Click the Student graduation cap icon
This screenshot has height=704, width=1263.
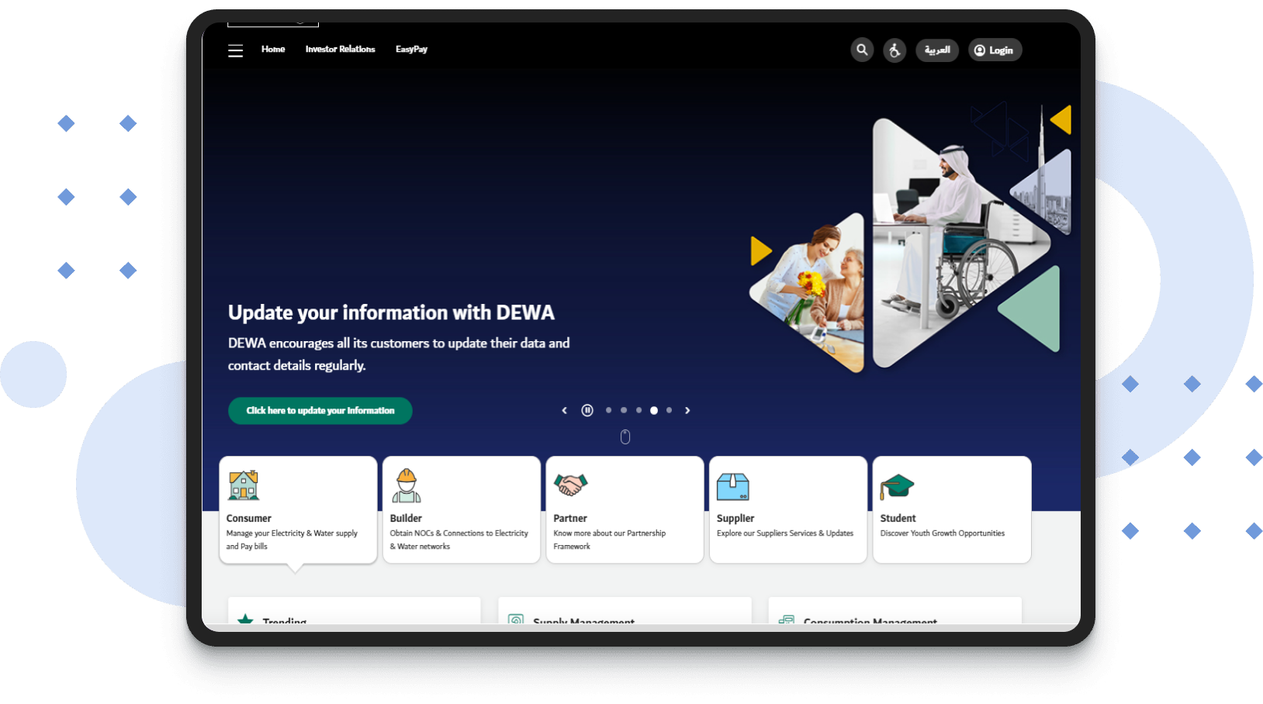coord(897,487)
